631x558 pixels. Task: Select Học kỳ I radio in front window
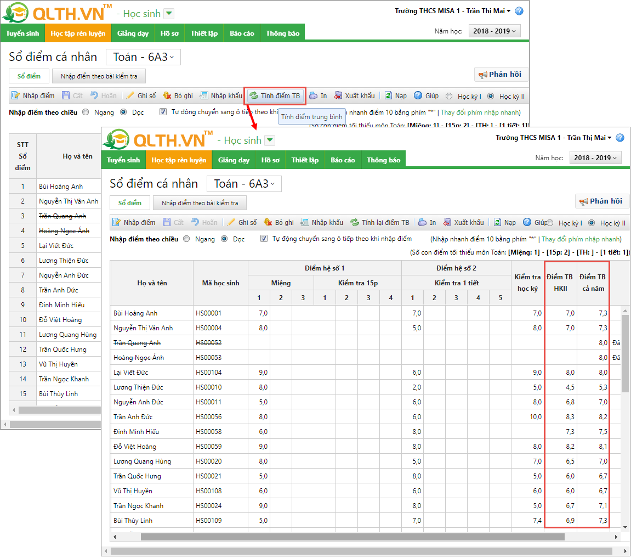point(550,223)
